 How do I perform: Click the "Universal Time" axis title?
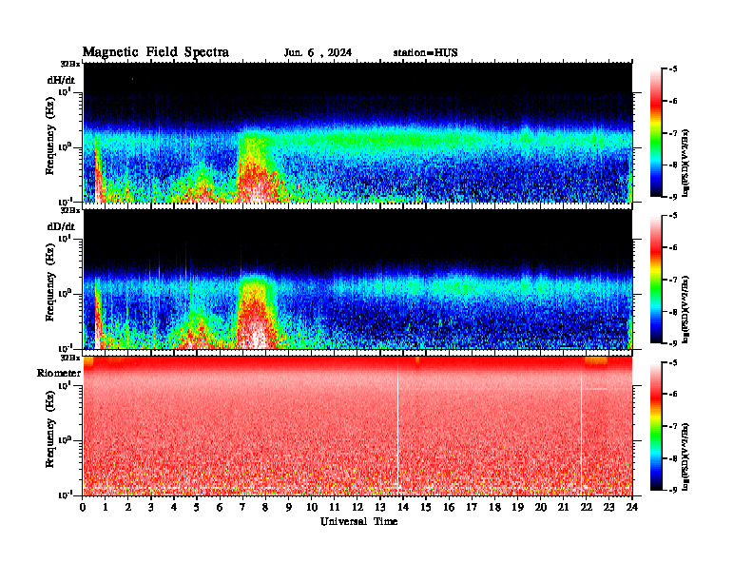click(x=358, y=521)
